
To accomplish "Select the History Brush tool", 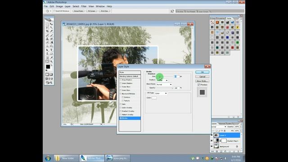I will (x=51, y=39).
